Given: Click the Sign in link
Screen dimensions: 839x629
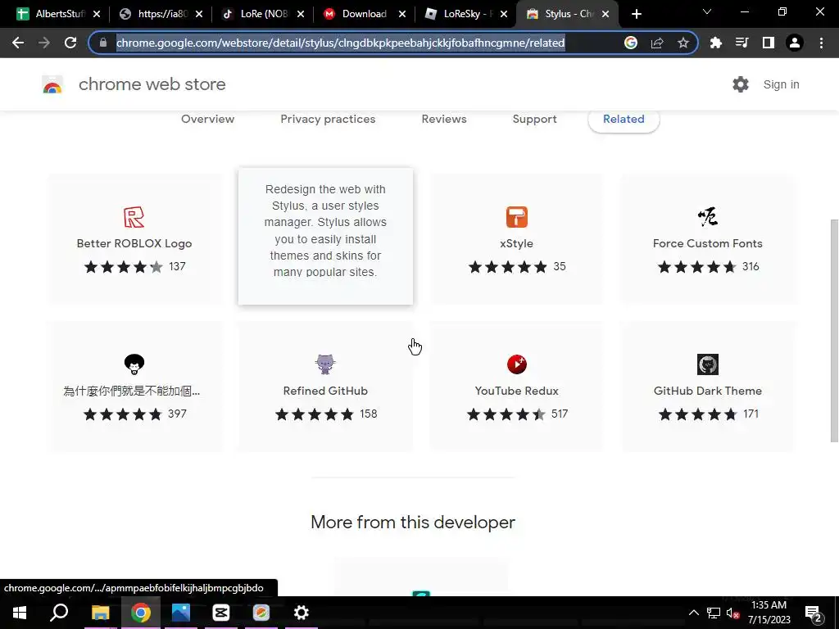Looking at the screenshot, I should click(x=781, y=84).
